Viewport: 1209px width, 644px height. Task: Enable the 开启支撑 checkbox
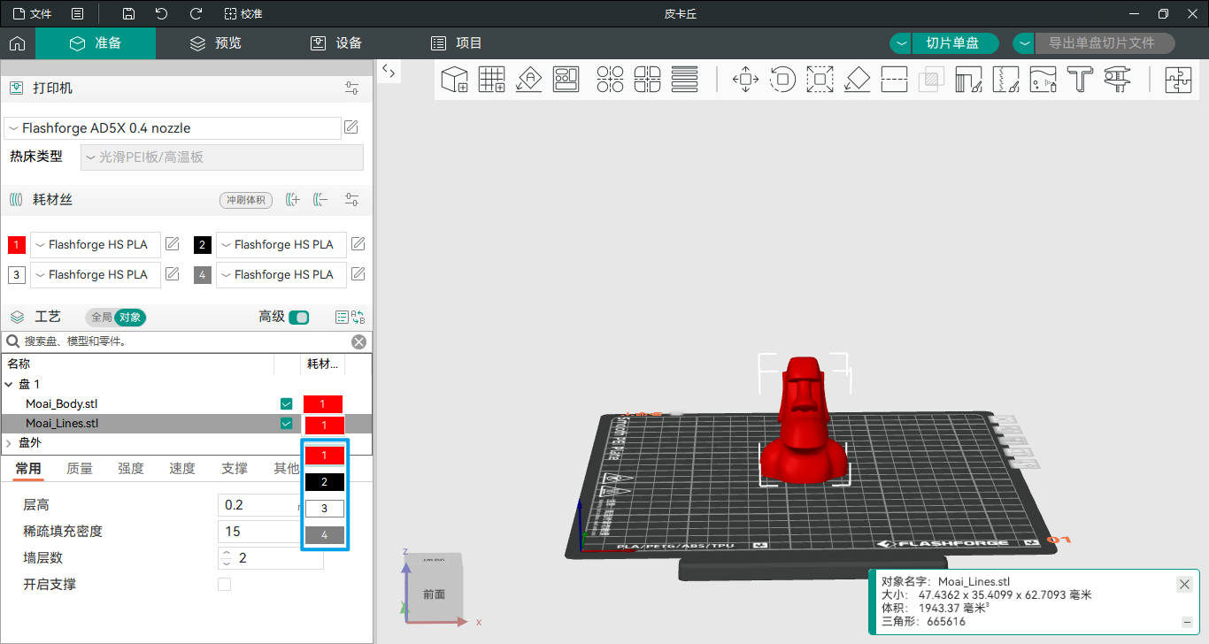(x=224, y=584)
